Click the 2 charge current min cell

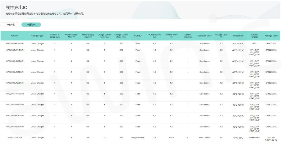pyautogui.click(x=105, y=137)
